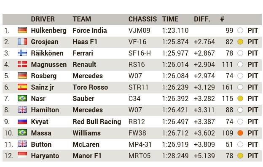Select the white tyre circle in Hamilton's row
Viewport: 263px width, 167px height.
[x=240, y=110]
